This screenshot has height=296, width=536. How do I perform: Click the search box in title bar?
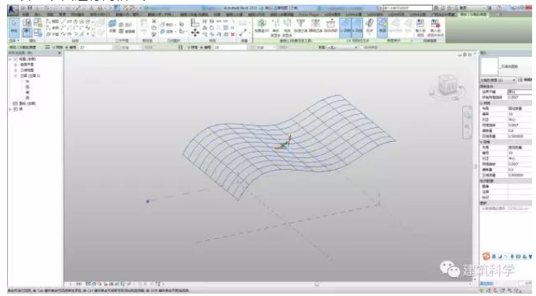407,8
